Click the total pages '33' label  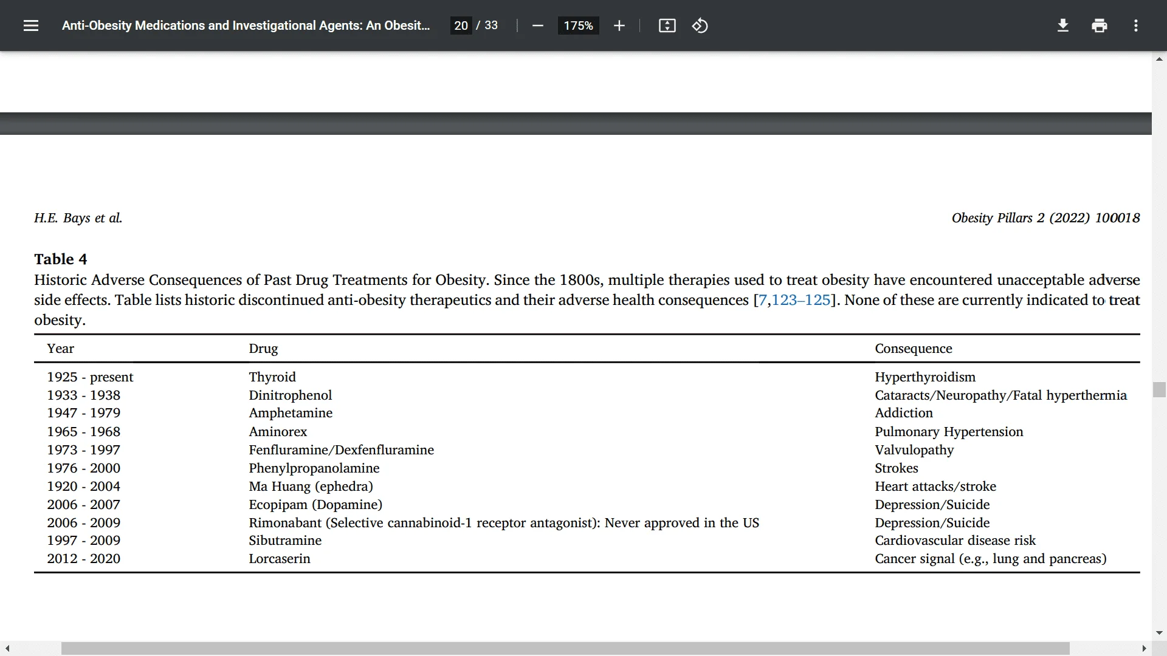491,26
